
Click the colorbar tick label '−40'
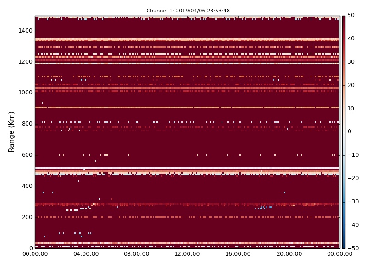click(353, 225)
